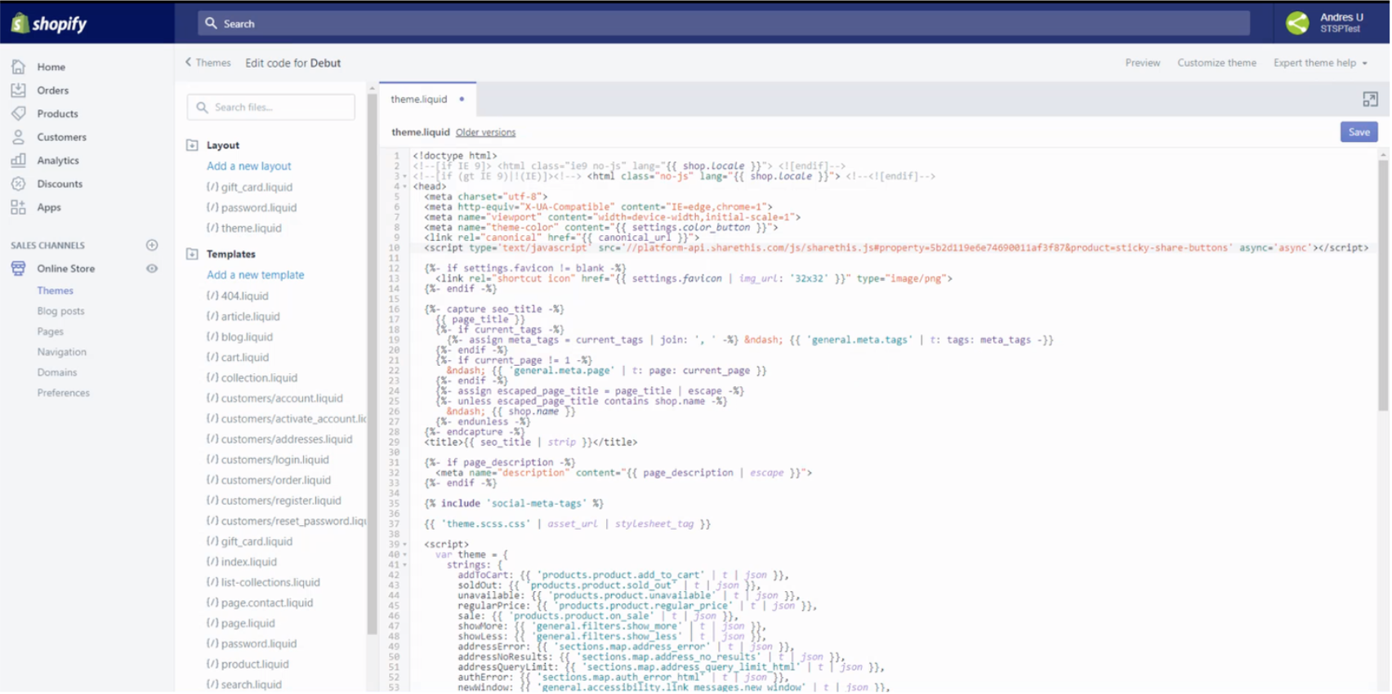The width and height of the screenshot is (1392, 694).
Task: Fold the theme variable at line 40
Action: pyautogui.click(x=404, y=555)
